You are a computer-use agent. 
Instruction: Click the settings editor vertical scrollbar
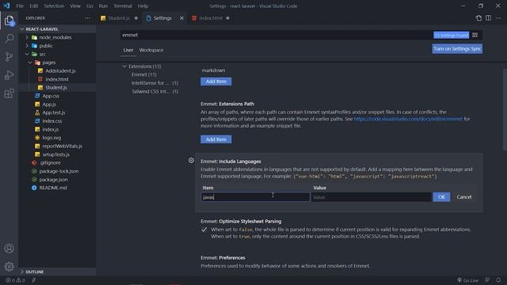click(505, 109)
